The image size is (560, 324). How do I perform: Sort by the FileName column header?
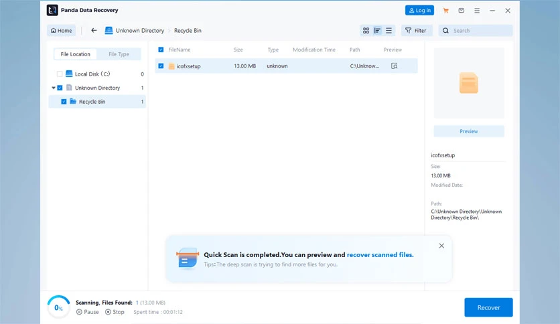coord(180,50)
